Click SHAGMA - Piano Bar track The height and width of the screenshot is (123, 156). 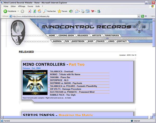[x=60, y=77]
